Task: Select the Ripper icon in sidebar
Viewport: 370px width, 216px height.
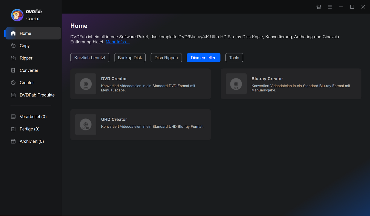Action: pyautogui.click(x=13, y=58)
